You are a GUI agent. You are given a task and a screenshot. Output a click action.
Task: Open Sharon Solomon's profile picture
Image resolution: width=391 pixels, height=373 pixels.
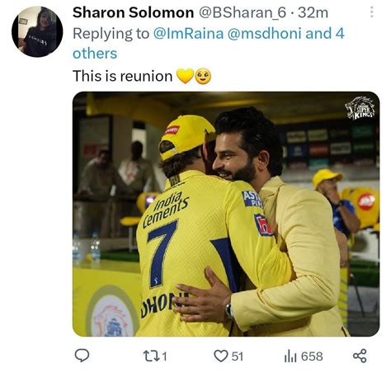[x=37, y=31]
